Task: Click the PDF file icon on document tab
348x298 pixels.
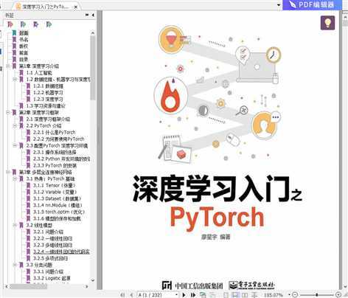Action: [x=18, y=7]
